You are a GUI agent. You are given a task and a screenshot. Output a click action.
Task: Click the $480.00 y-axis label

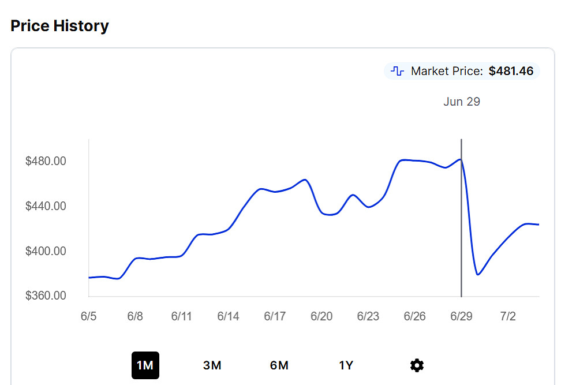46,161
